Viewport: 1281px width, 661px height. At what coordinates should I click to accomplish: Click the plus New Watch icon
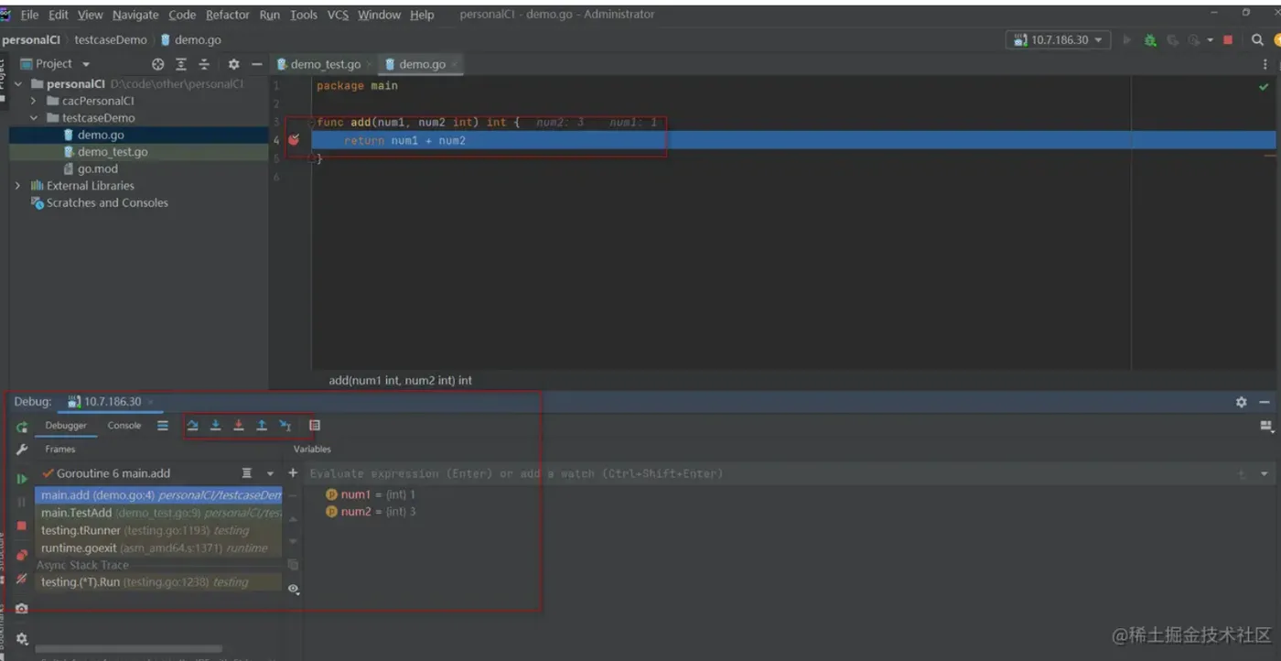tap(293, 473)
